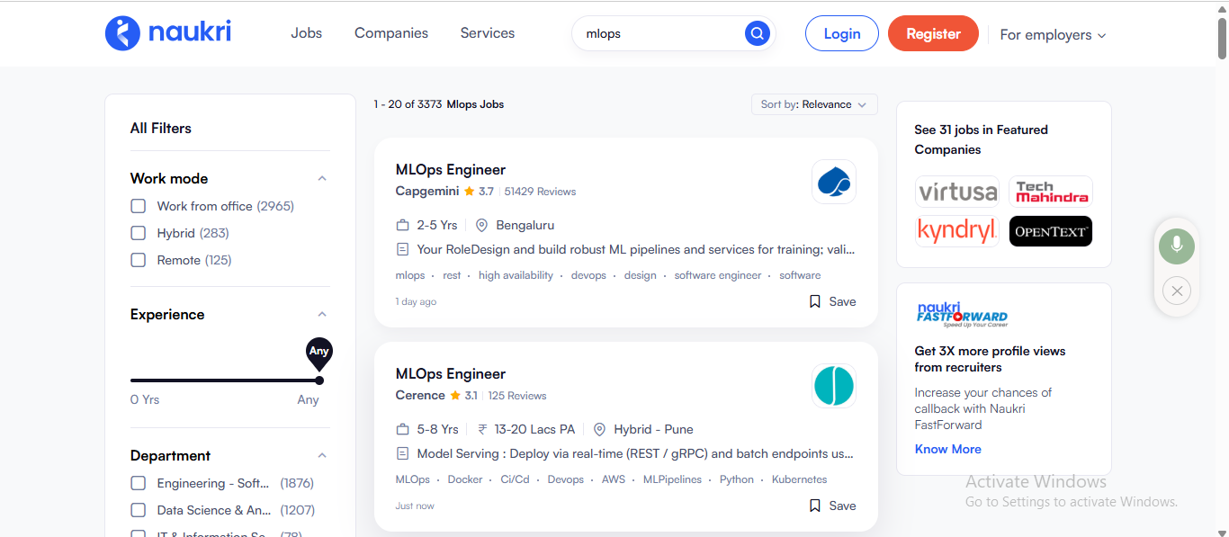The image size is (1229, 537).
Task: Open the Jobs menu
Action: click(306, 33)
